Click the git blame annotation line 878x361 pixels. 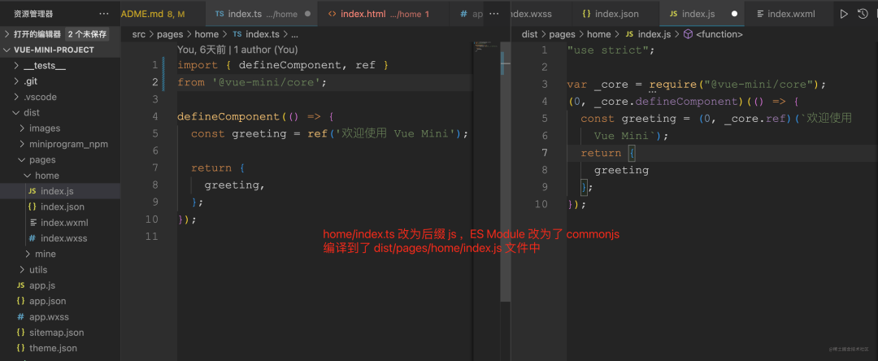click(x=237, y=50)
